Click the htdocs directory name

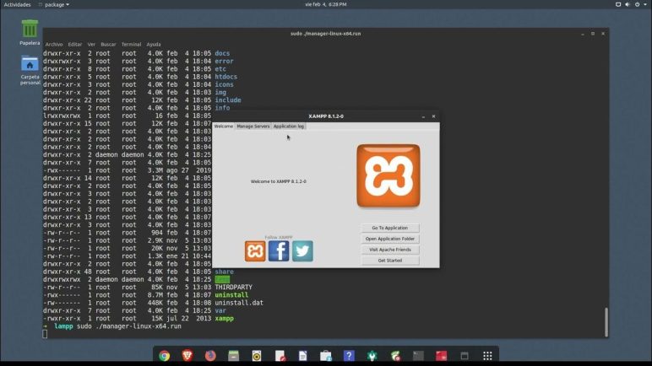click(x=225, y=77)
